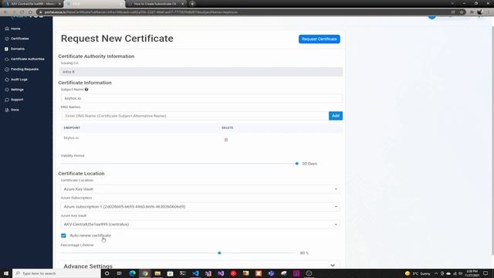Click the Domains icon in sidebar
The image size is (494, 278).
pyautogui.click(x=7, y=49)
